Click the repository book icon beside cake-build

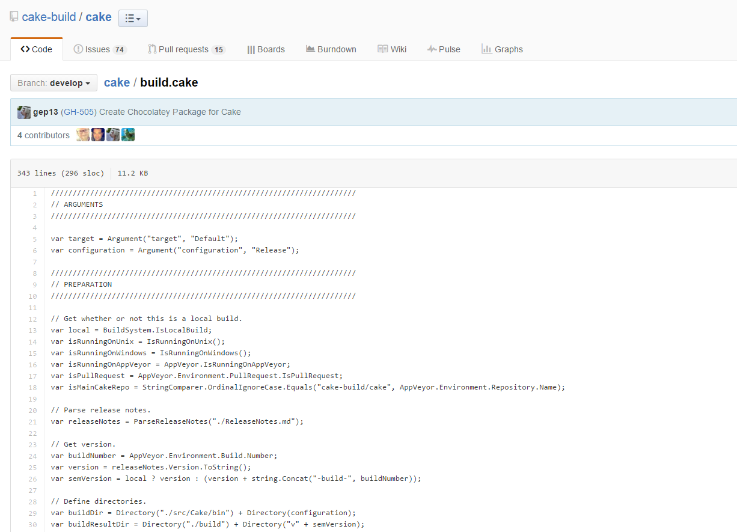point(14,17)
